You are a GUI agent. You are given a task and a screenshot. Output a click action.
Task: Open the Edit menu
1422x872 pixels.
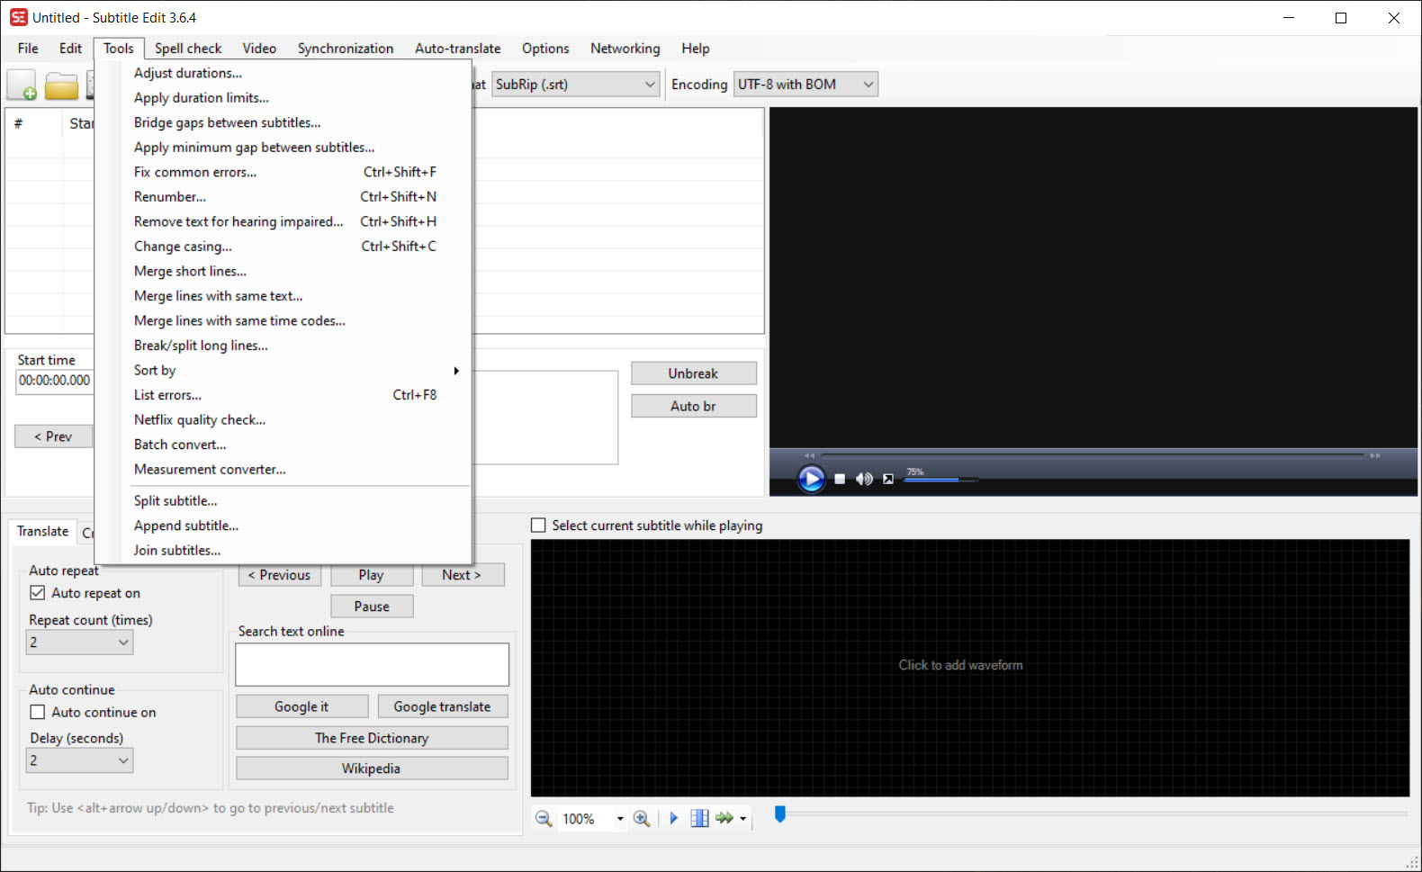(x=70, y=49)
